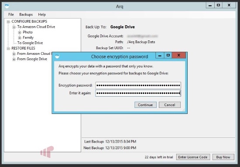Maximize the main Arq window
Viewport: 240px width, 167px height.
(x=219, y=5)
